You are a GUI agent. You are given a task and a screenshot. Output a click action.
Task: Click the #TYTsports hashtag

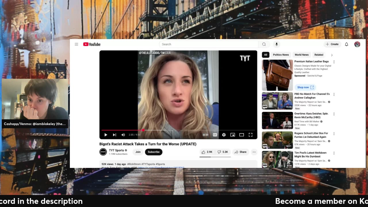click(x=148, y=164)
